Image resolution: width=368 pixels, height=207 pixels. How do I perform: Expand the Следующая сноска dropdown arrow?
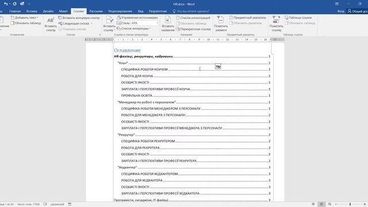pyautogui.click(x=91, y=24)
